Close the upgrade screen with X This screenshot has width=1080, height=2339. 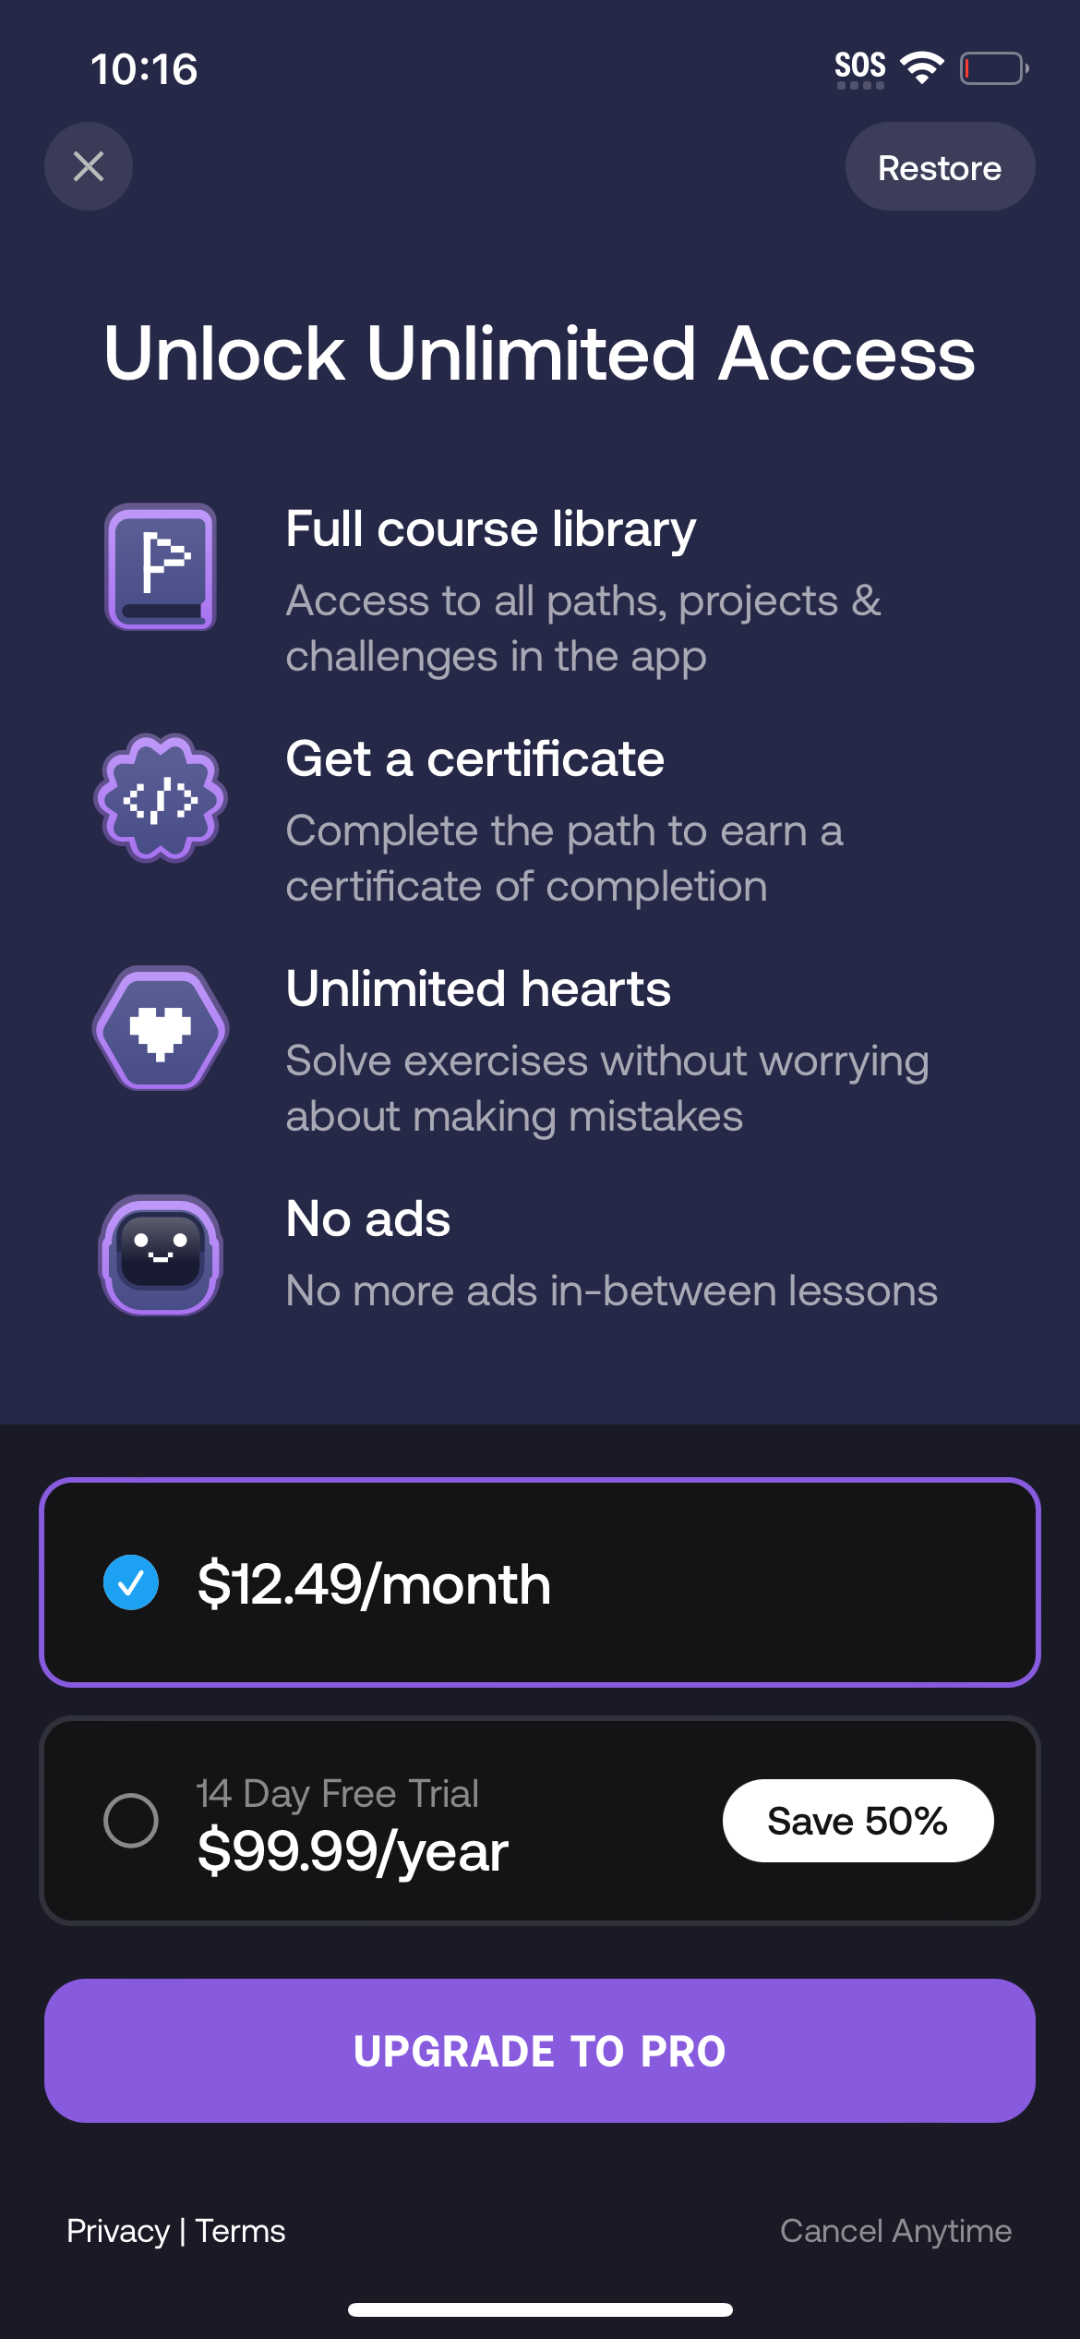[x=89, y=166]
